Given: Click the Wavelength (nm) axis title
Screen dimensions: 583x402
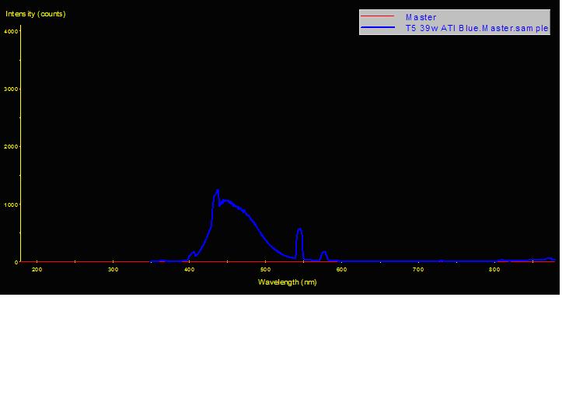Looking at the screenshot, I should [287, 282].
